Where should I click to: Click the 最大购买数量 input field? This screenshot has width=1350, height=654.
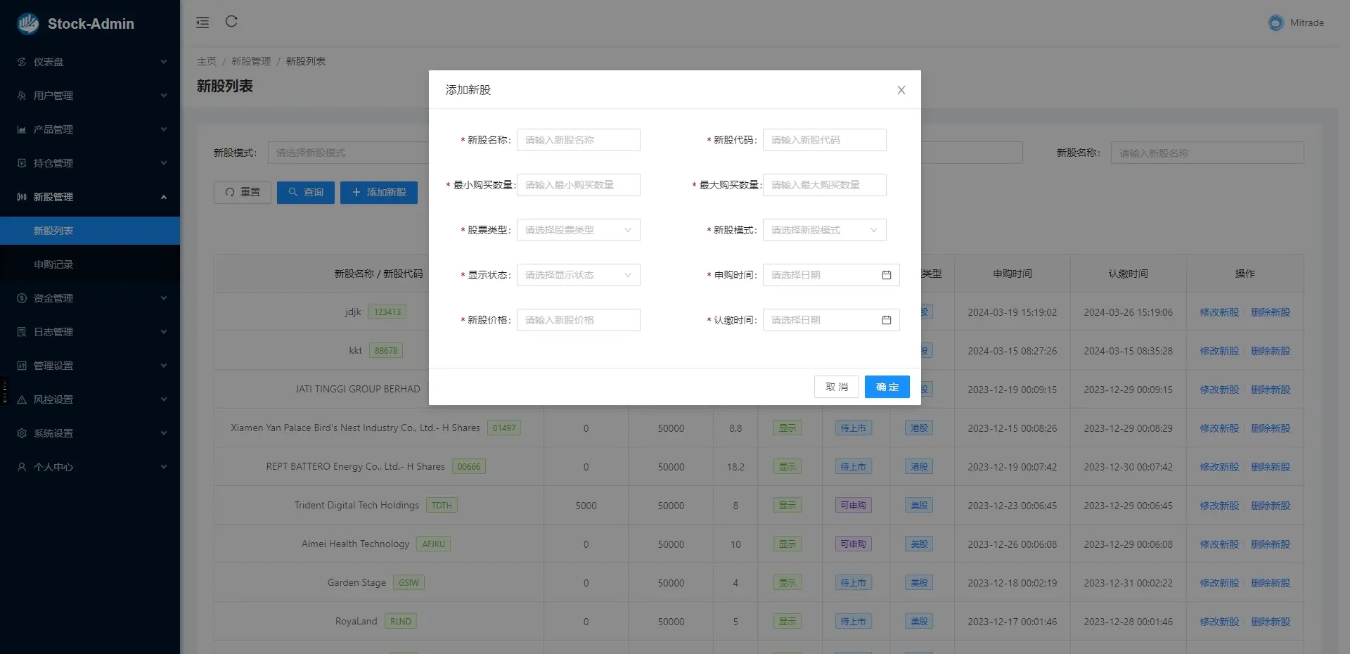coord(824,185)
